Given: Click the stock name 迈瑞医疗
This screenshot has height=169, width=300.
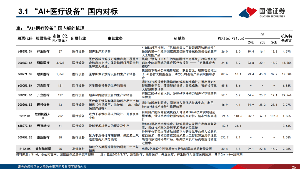Looking at the screenshot, I should (x=43, y=63).
